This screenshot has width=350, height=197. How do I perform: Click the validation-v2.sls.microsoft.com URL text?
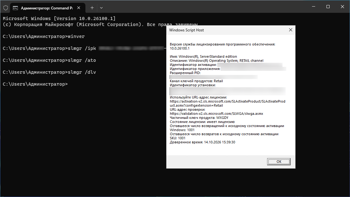coord(217,114)
